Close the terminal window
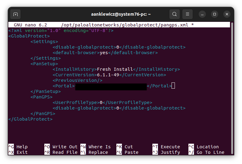 click(x=227, y=14)
